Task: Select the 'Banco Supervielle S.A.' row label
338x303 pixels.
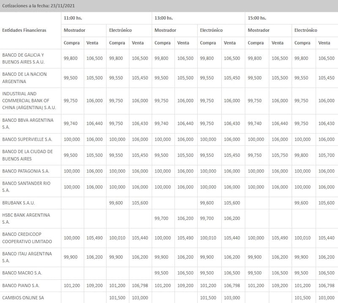Action: coord(27,139)
